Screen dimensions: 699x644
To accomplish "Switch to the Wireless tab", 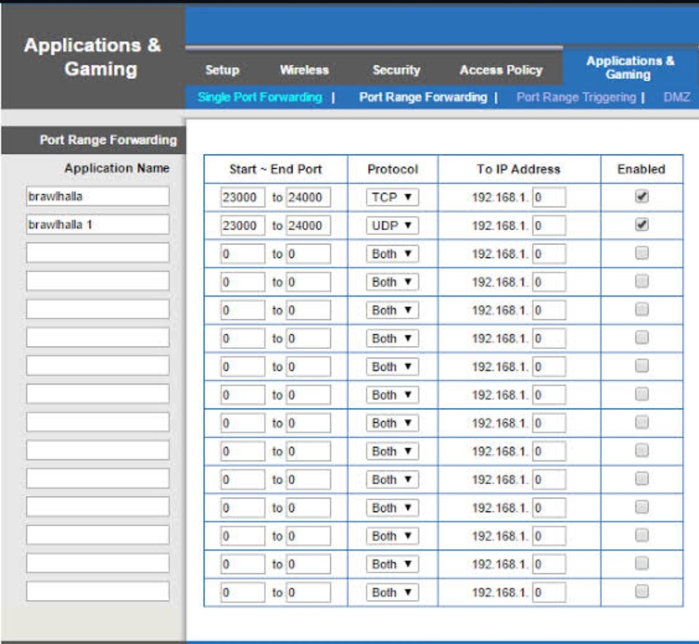I will [x=304, y=70].
